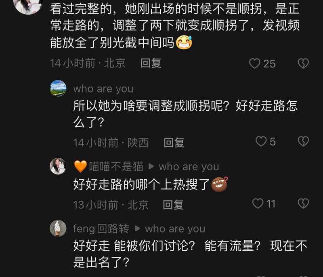Tap the comment text 所以她为啥要调整成顺拐呢
This screenshot has width=323, height=277.
[x=151, y=106]
